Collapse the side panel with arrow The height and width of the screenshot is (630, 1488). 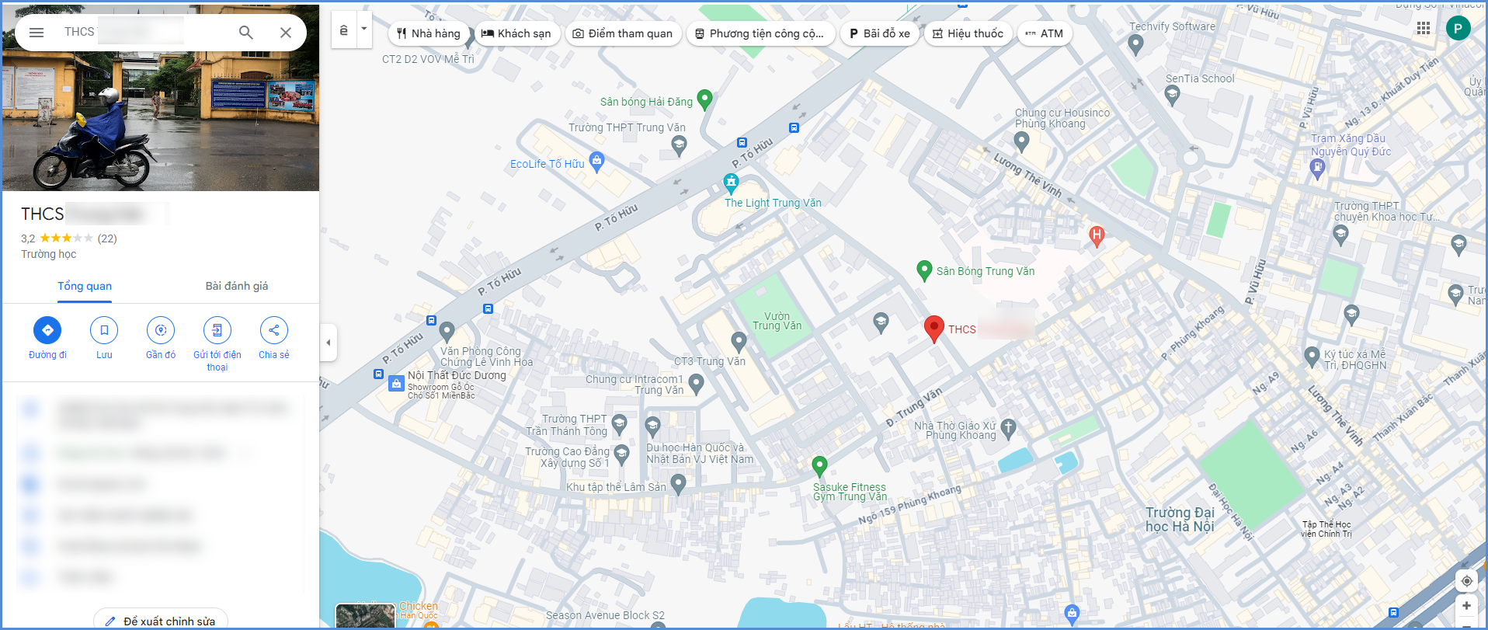click(329, 343)
